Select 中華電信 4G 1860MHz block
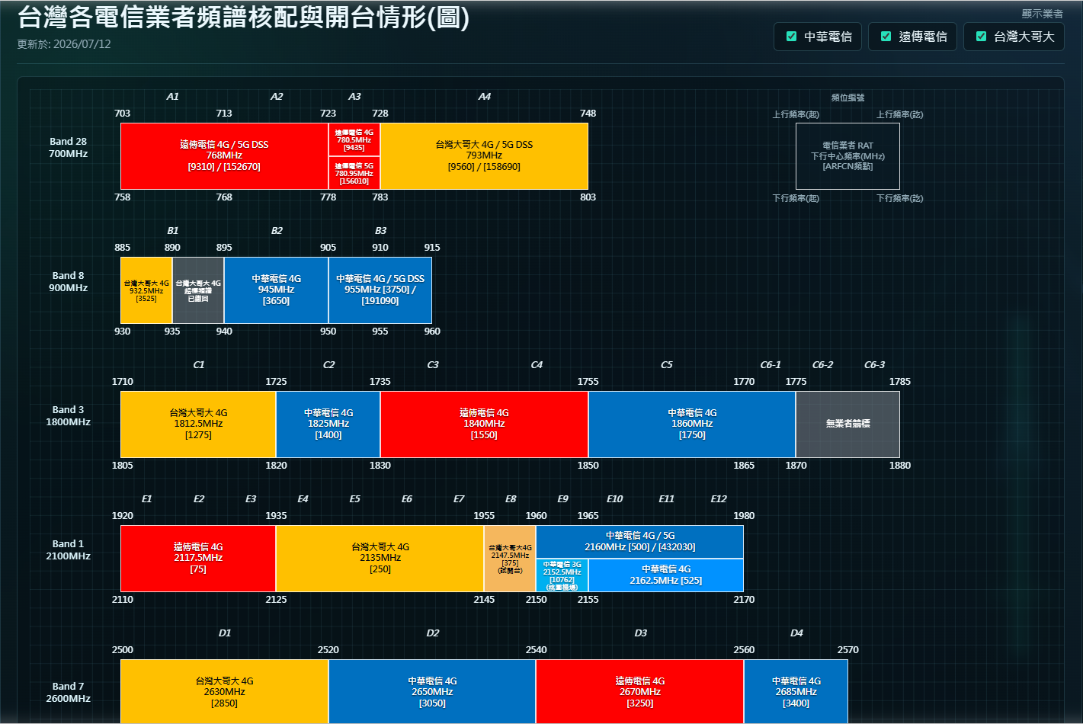The width and height of the screenshot is (1083, 724). (x=692, y=424)
